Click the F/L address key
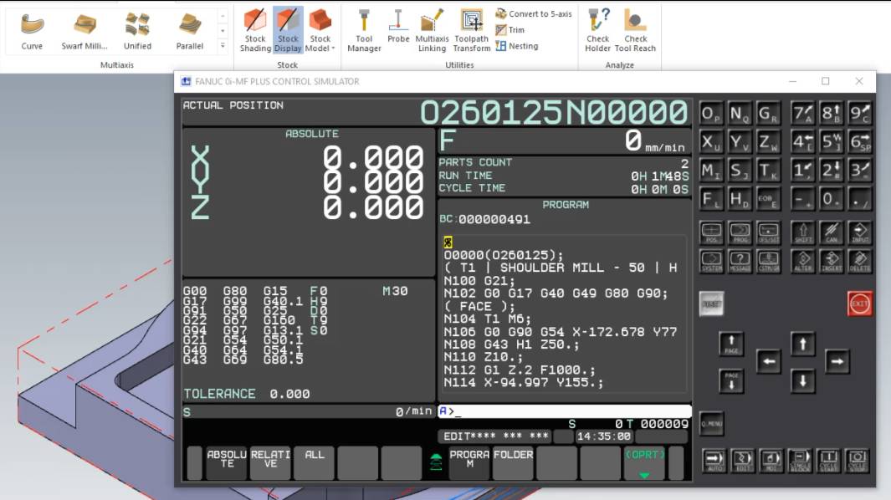Image resolution: width=891 pixels, height=500 pixels. 711,199
